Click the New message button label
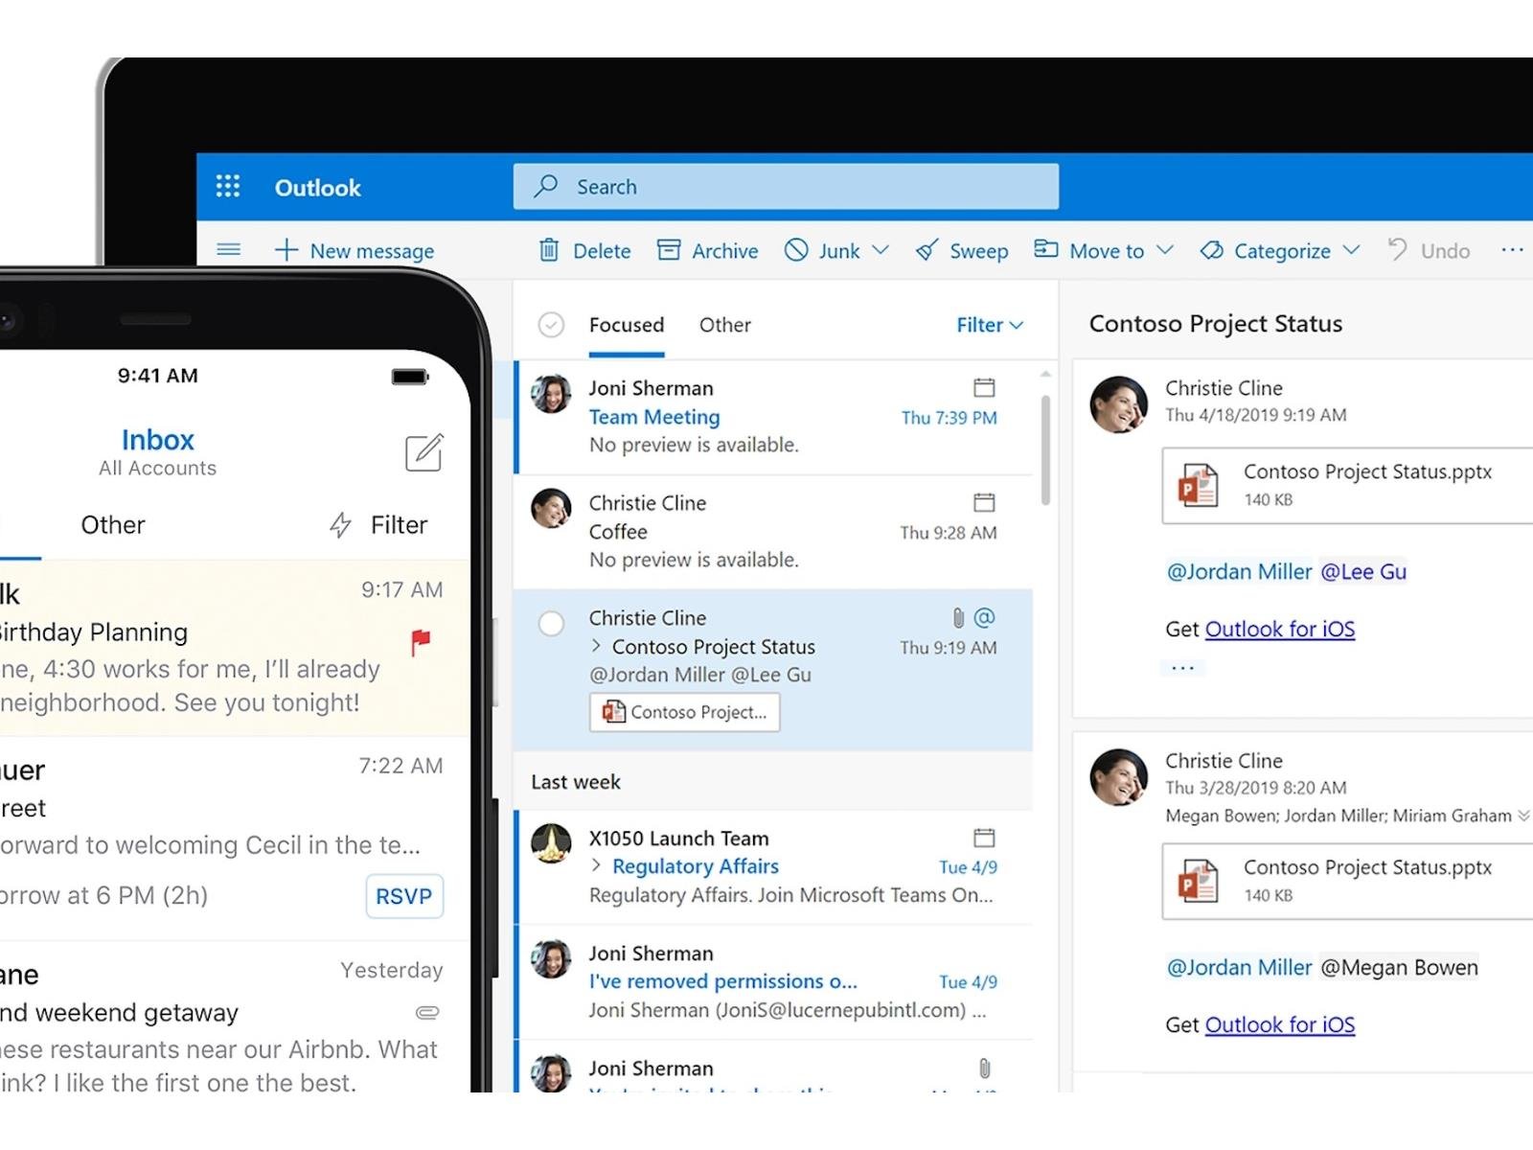This screenshot has height=1150, width=1533. click(372, 251)
